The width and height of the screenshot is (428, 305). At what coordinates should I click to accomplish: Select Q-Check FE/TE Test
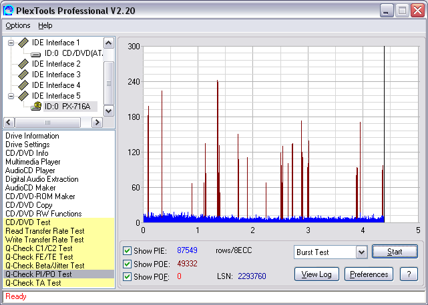(x=59, y=257)
